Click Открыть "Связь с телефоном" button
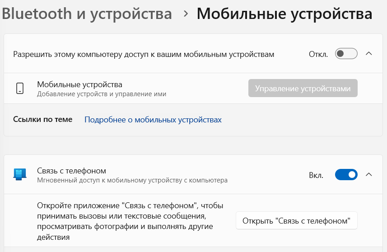 296,220
